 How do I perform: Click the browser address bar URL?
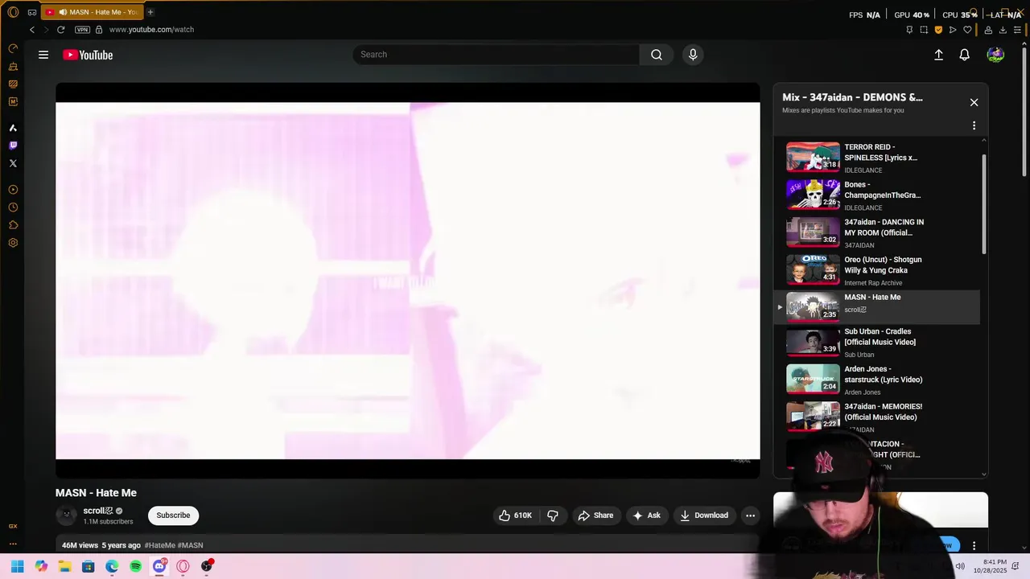[151, 30]
